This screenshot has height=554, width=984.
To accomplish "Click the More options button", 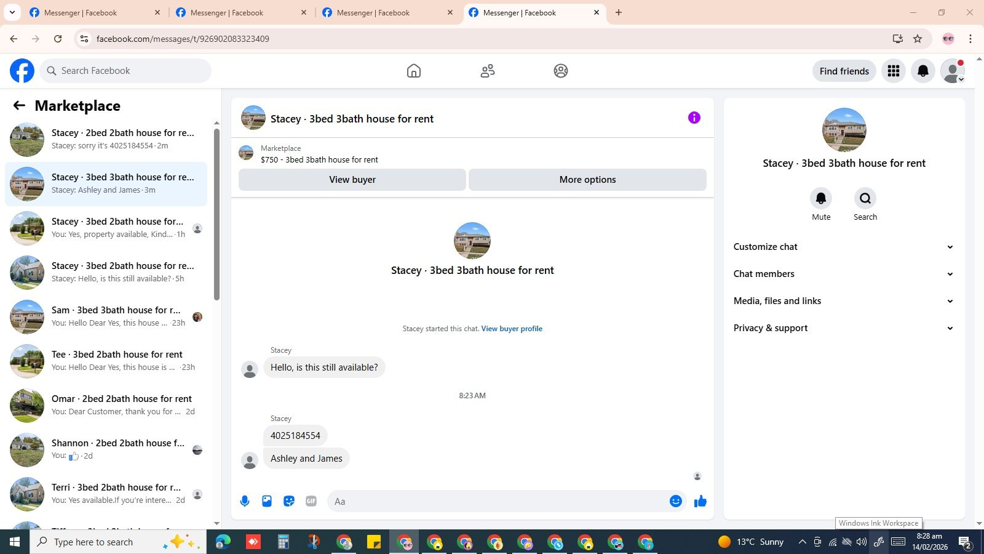I will 587,180.
